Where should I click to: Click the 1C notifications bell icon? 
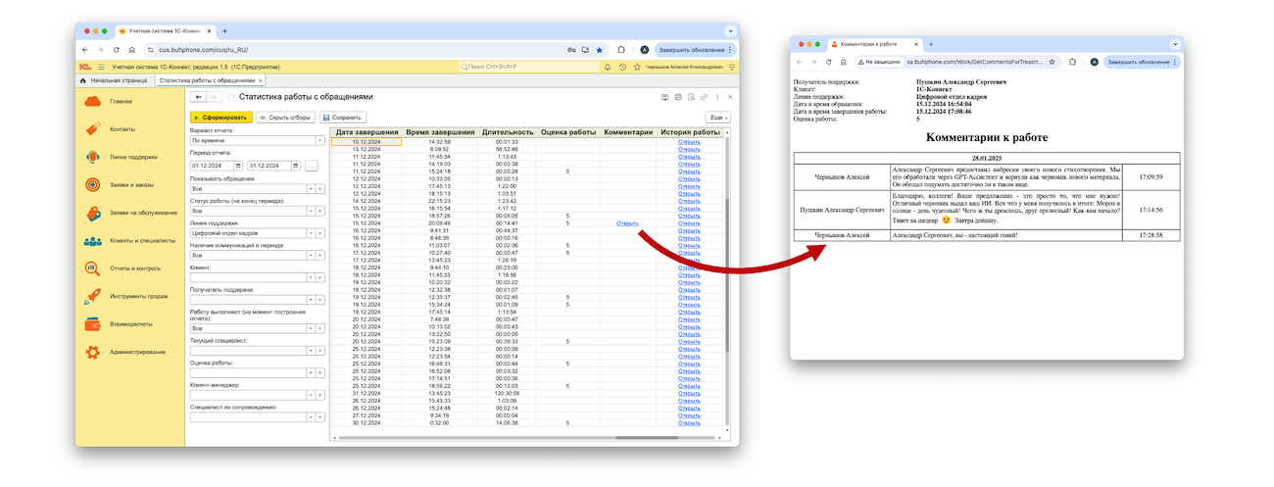point(608,67)
